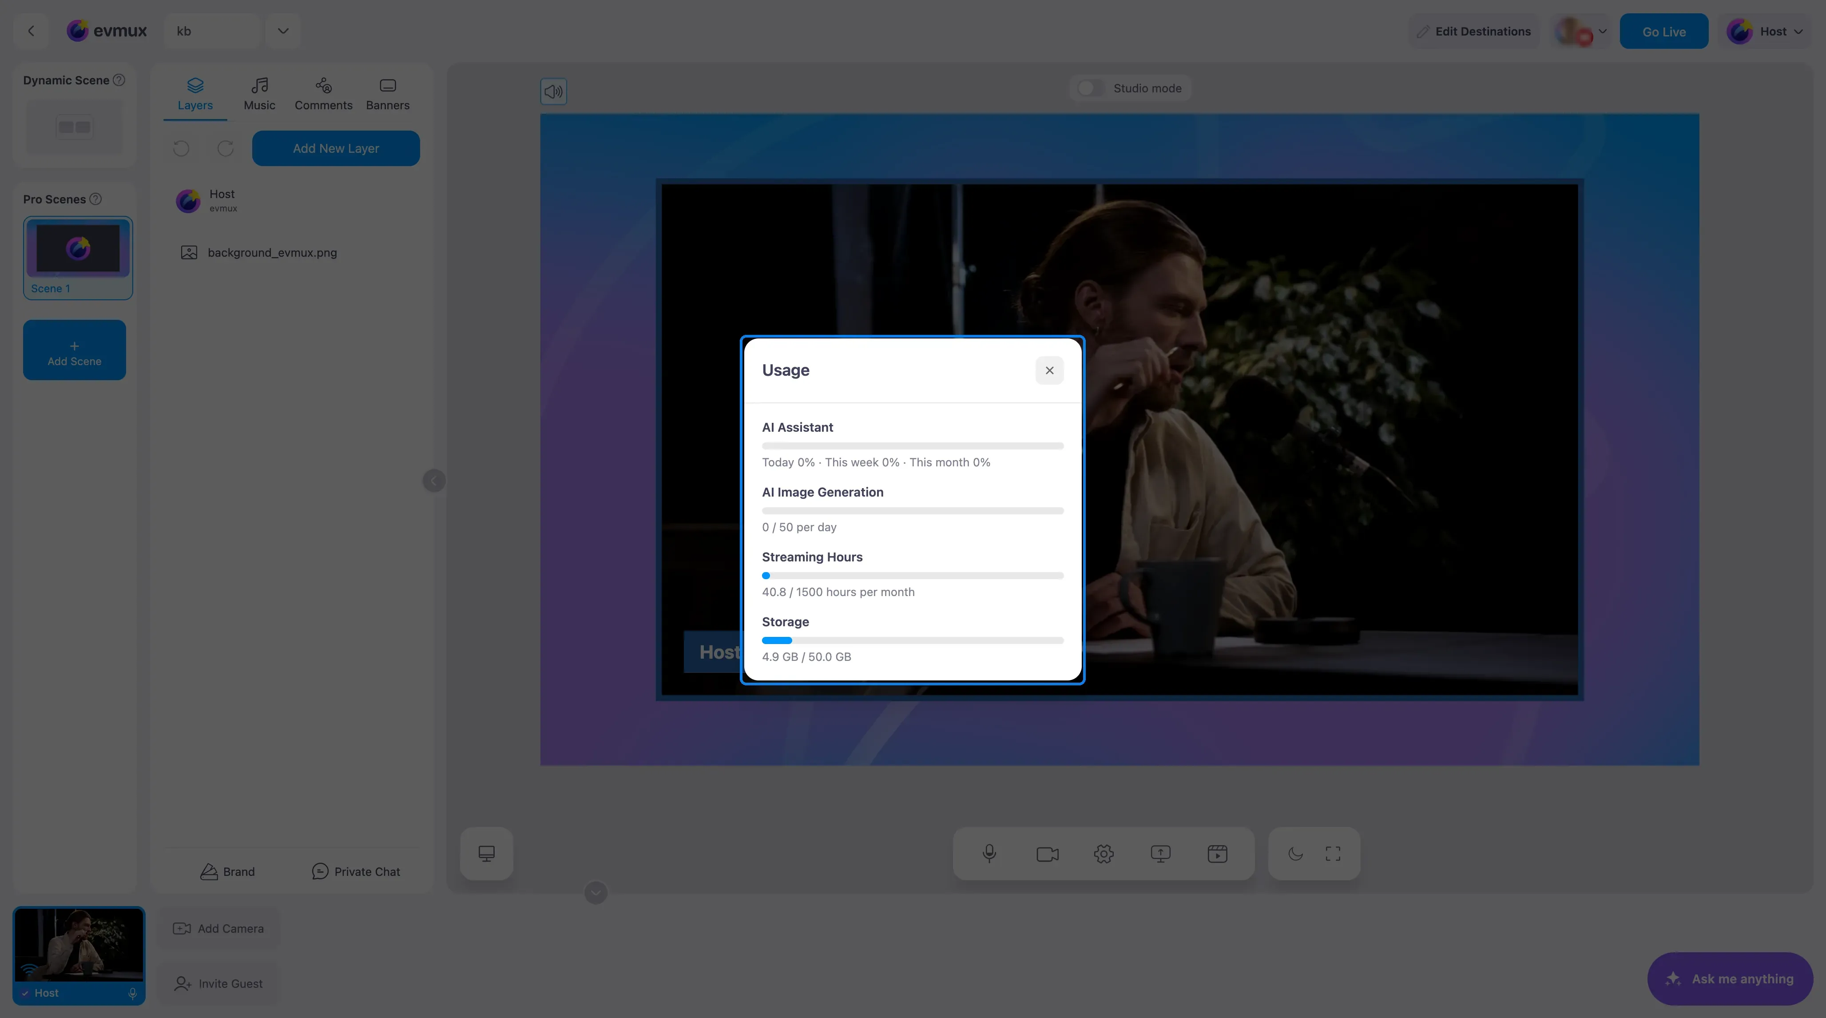Click the Pro Scenes help icon

95,199
